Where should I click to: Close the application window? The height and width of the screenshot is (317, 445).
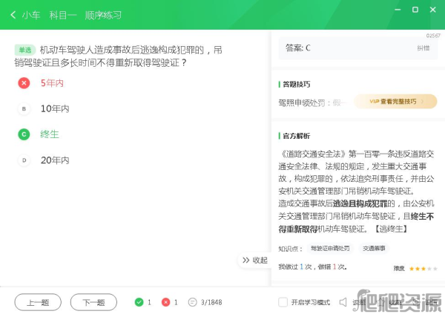[x=433, y=10]
